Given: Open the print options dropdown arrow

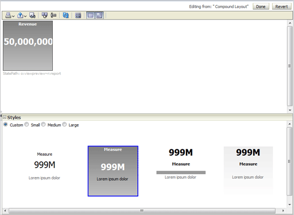Looking at the screenshot, I should coord(13,16).
